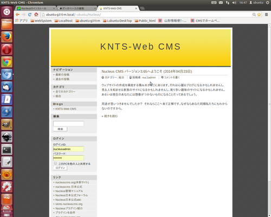Image resolution: width=271 pixels, height=217 pixels.
Task: Open the KNTS-Web CMS blog link in sidebar
Action: [x=66, y=108]
